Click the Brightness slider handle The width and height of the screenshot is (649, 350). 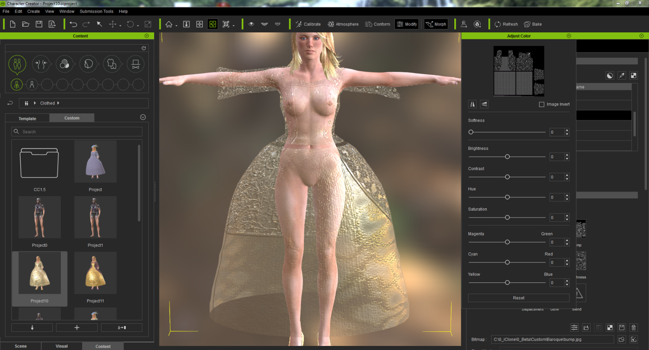(x=507, y=157)
